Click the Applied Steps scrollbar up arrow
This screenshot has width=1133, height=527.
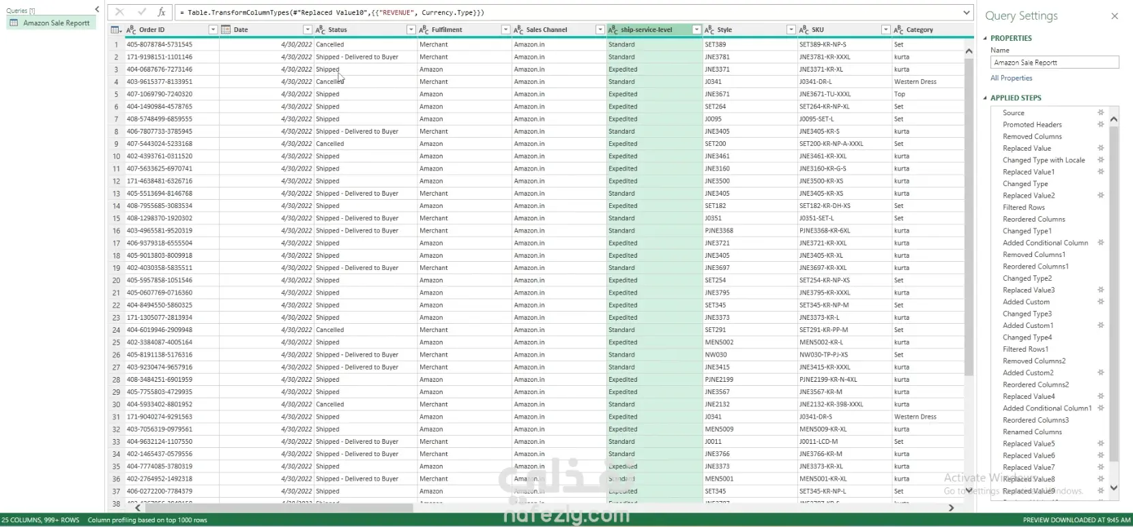click(1114, 119)
